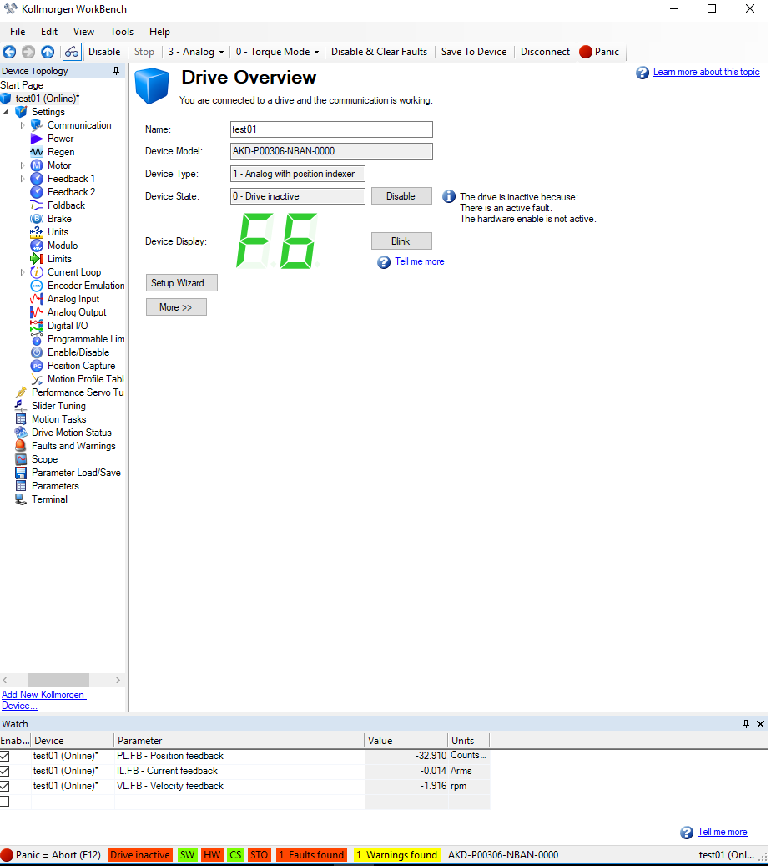Expand the Current Loop tree node
The width and height of the screenshot is (771, 866).
coord(22,272)
